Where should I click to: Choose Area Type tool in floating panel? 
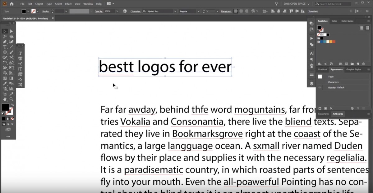click(20, 58)
